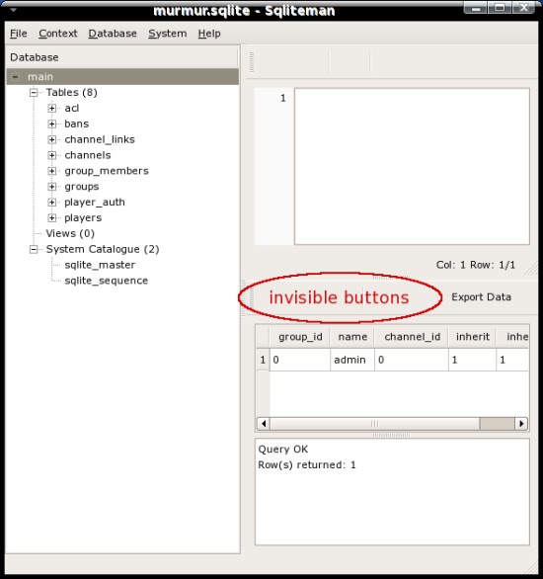
Task: Select the sqlite_sequence catalogue entry
Action: point(107,281)
